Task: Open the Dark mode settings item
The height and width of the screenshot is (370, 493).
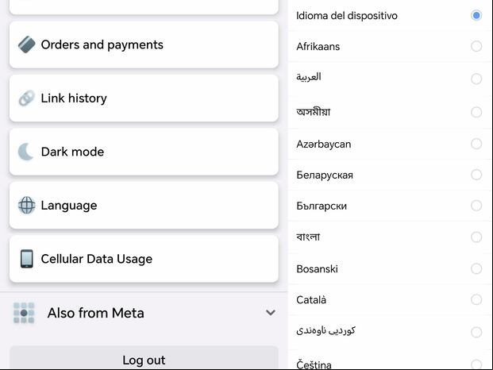Action: pos(144,152)
